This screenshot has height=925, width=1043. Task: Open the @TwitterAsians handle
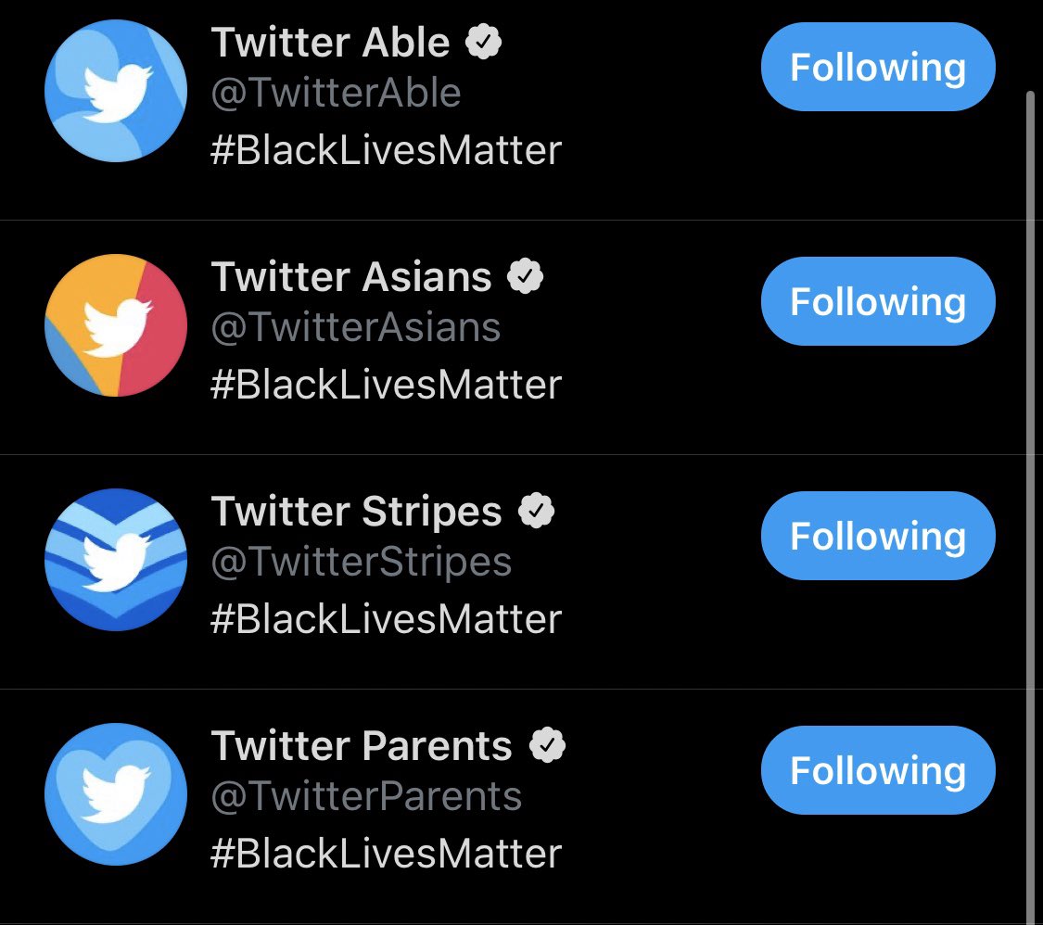(x=356, y=327)
